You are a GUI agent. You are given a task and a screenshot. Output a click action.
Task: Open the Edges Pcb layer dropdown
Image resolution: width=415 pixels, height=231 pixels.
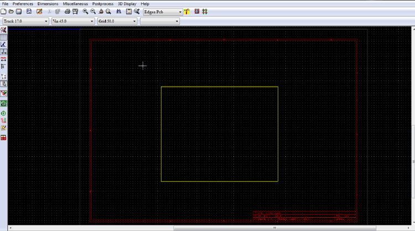[x=163, y=12]
